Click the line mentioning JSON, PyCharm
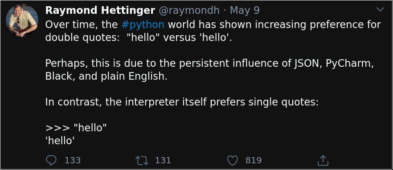Screen dimensions: 393x170 click(x=209, y=64)
